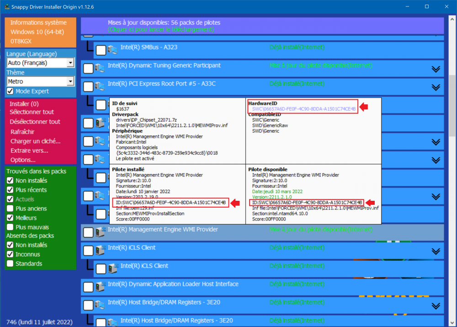Image resolution: width=457 pixels, height=327 pixels.
Task: Click the Dynamic Tuning update available status text
Action: [x=321, y=66]
